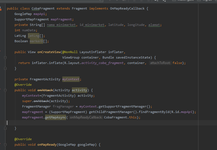Click the onCreateView method name
The width and height of the screenshot is (217, 150).
coord(49,52)
